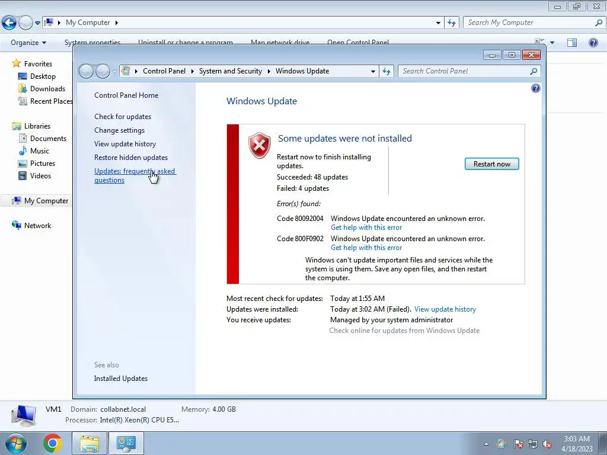Get help with error code 800F0902
The height and width of the screenshot is (455, 607).
pyautogui.click(x=366, y=248)
